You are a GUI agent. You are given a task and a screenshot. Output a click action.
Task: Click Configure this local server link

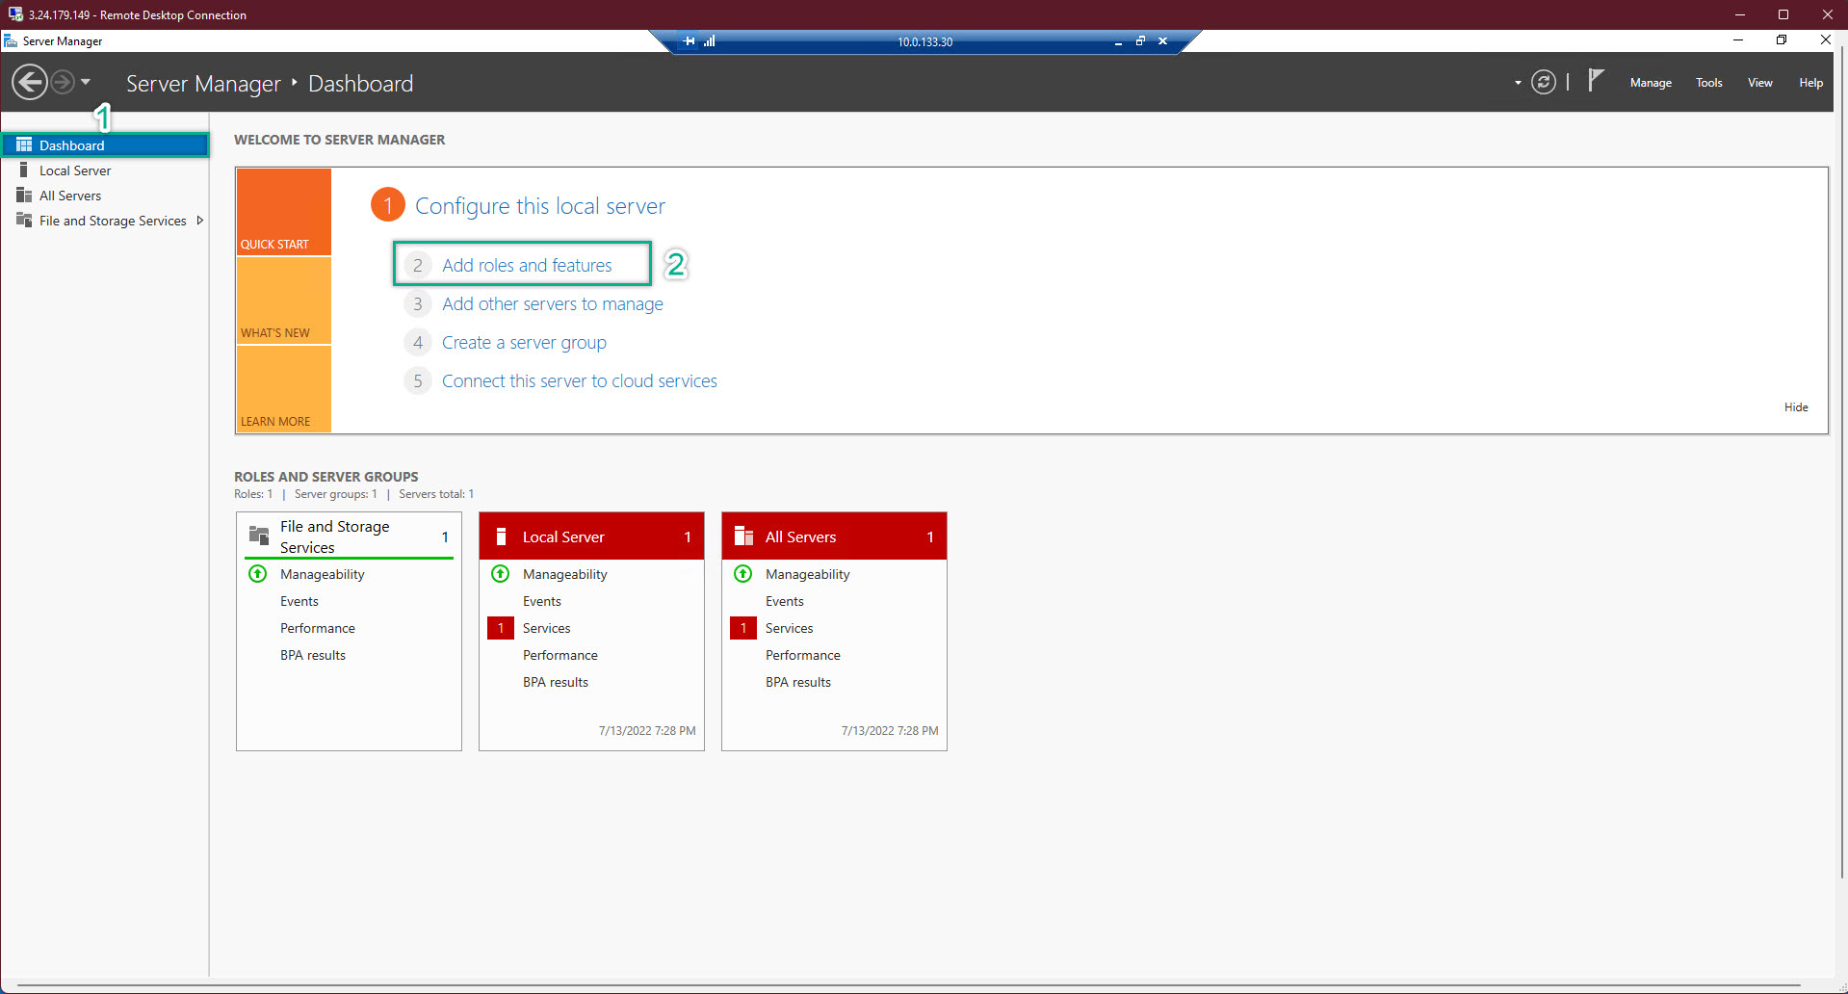coord(540,206)
